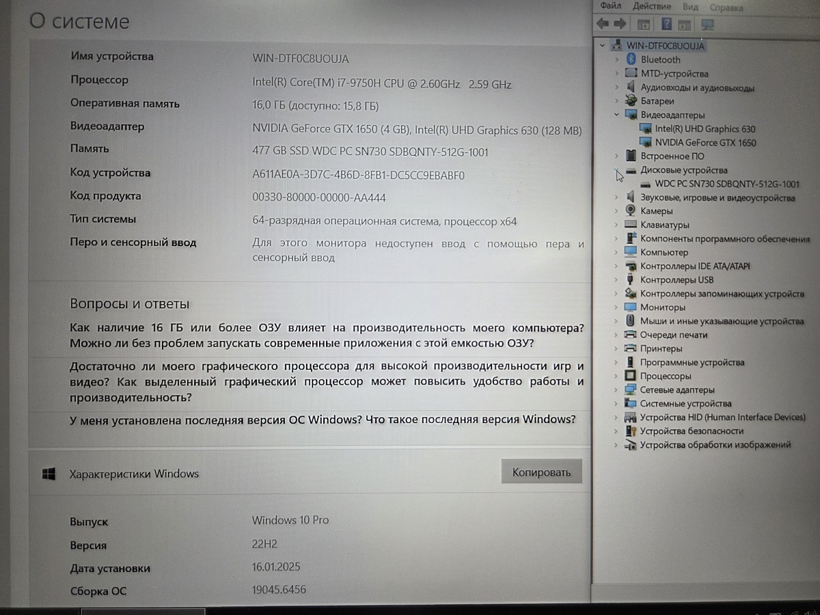Select the Bluetooth category icon

click(631, 59)
